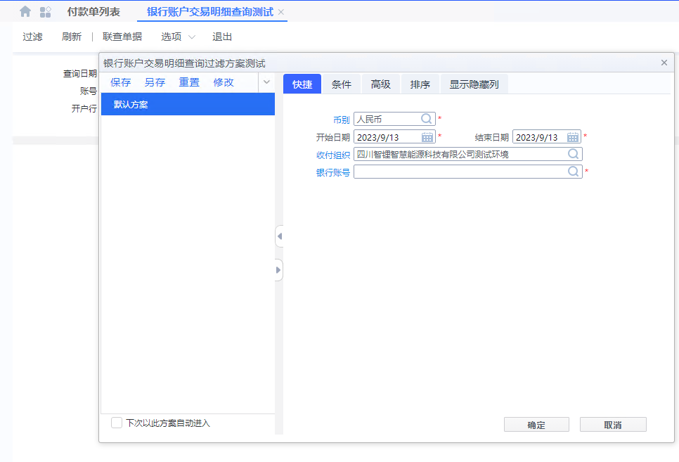Save the filter scheme with 保存
Viewport: 679px width, 462px height.
pyautogui.click(x=120, y=82)
